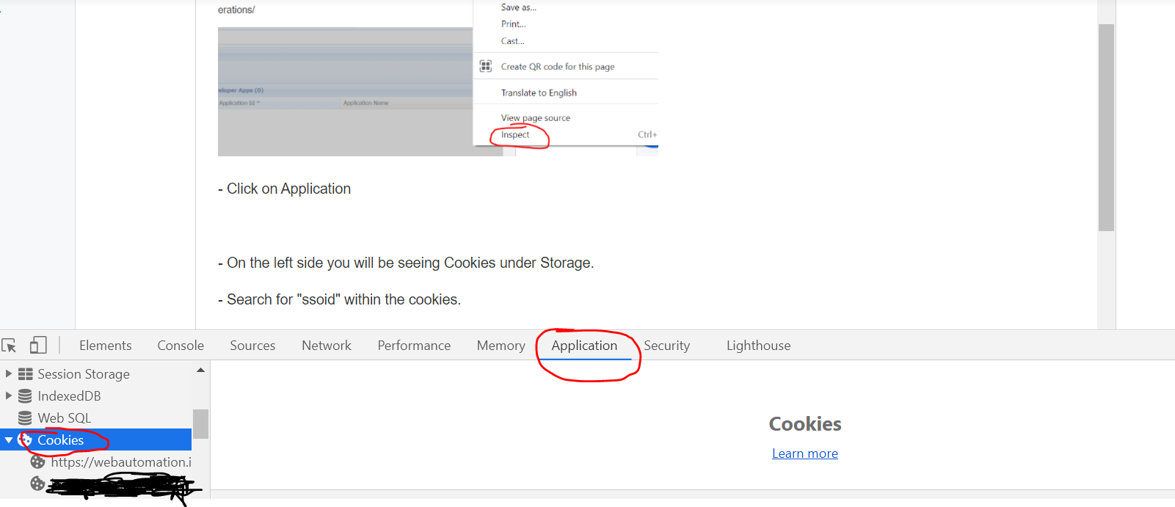The image size is (1175, 507).
Task: Open the Application tab
Action: (x=584, y=346)
